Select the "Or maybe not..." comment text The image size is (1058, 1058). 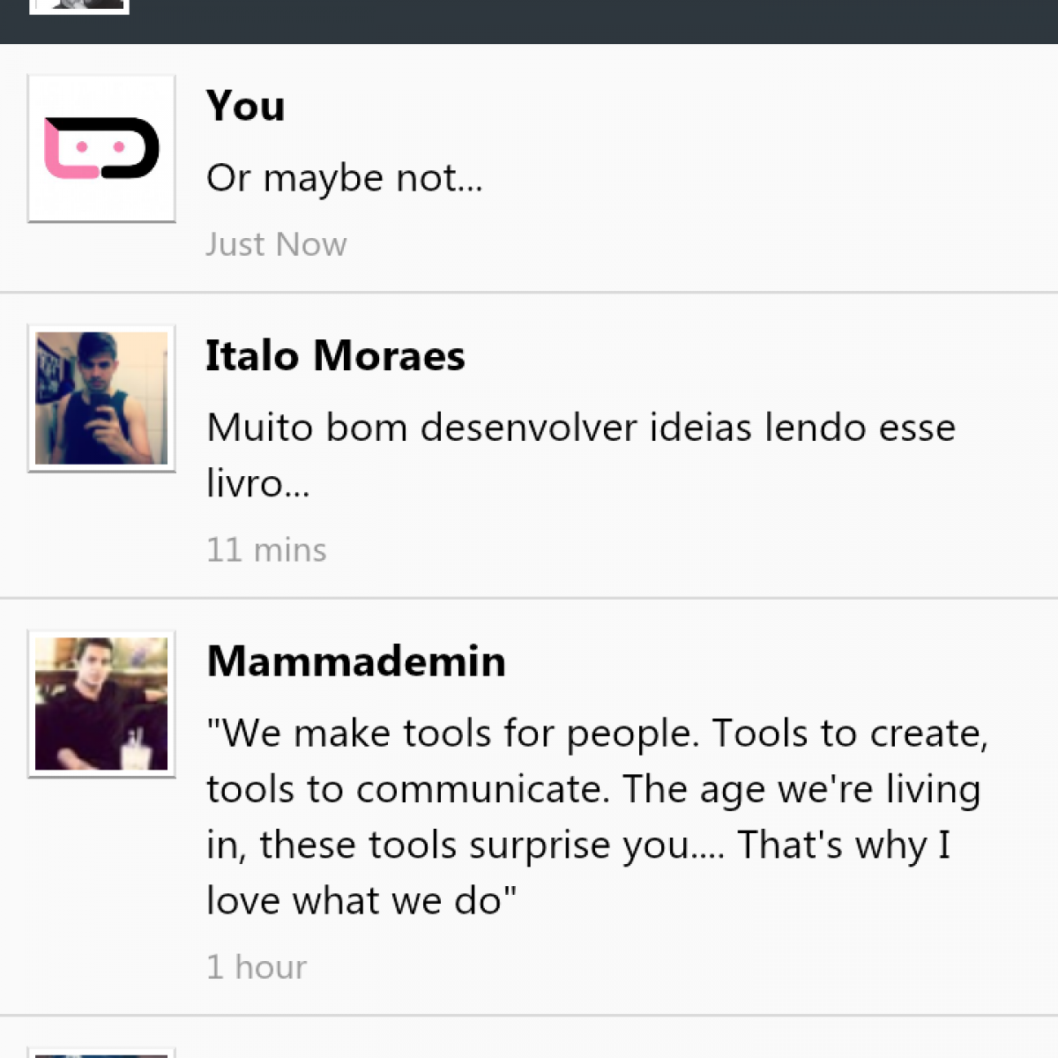pyautogui.click(x=345, y=178)
